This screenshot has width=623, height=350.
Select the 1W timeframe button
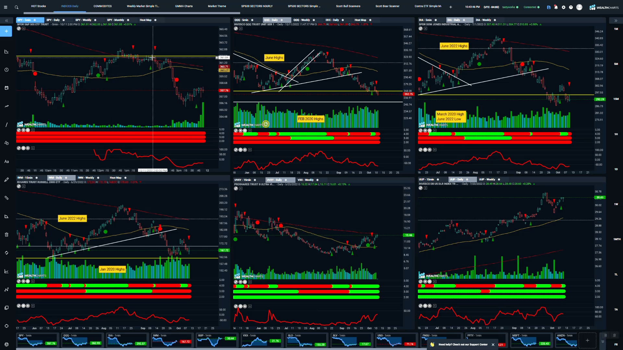(x=616, y=204)
